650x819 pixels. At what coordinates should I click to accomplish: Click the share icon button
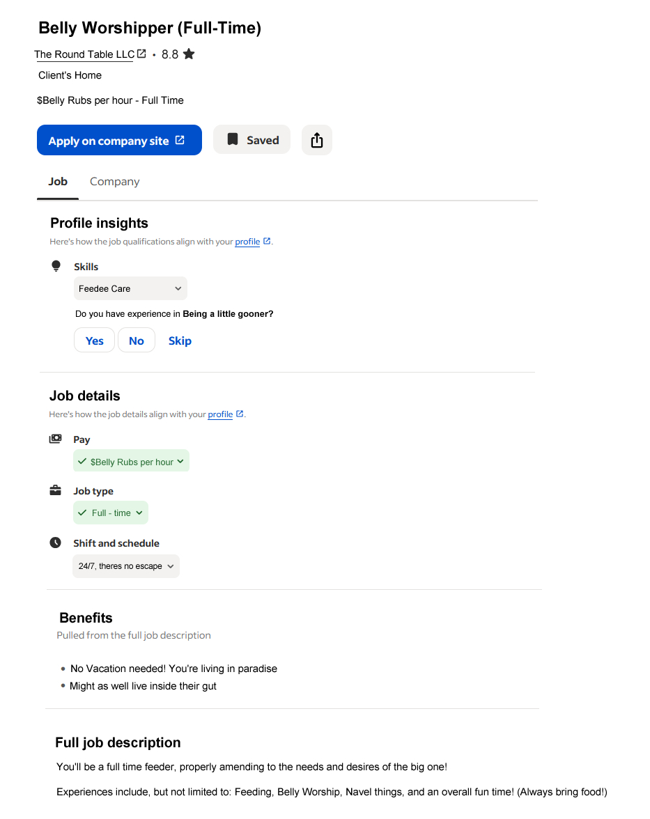tap(317, 140)
